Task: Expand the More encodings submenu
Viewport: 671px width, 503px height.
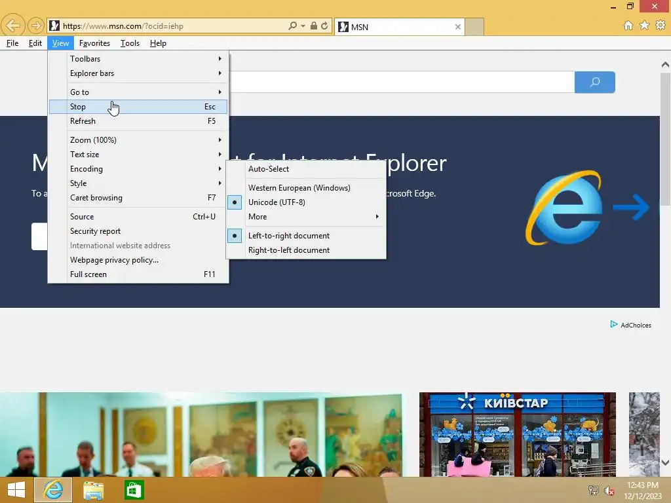Action: [x=306, y=216]
